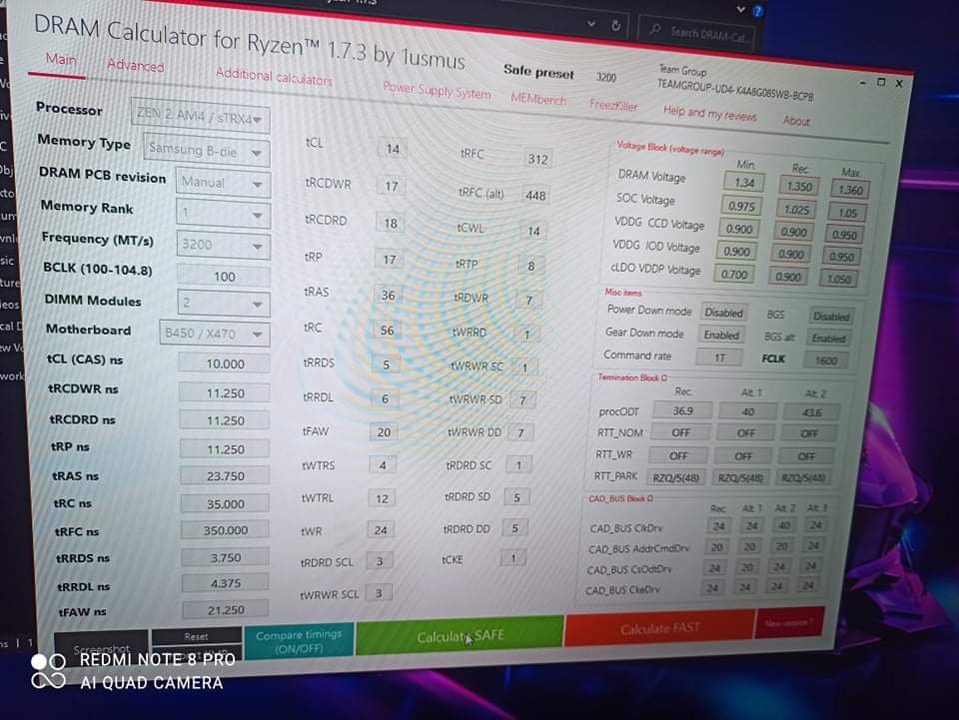Viewport: 959px width, 720px height.
Task: Select the SOC Voltage Min value 0.975
Action: (741, 206)
